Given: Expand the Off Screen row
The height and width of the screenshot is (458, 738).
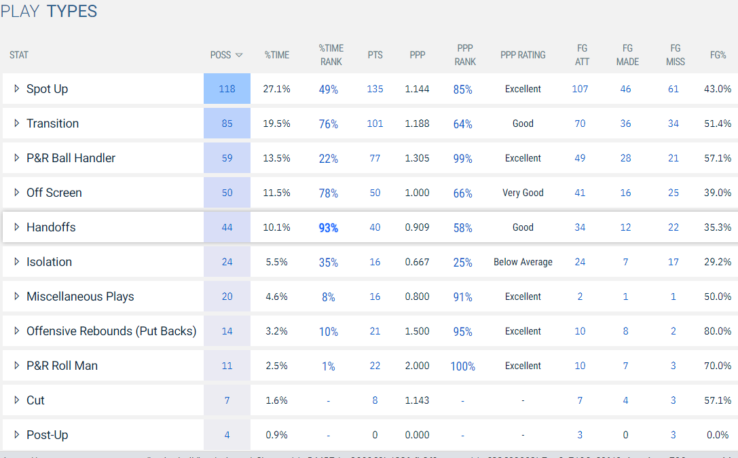Looking at the screenshot, I should pos(16,192).
